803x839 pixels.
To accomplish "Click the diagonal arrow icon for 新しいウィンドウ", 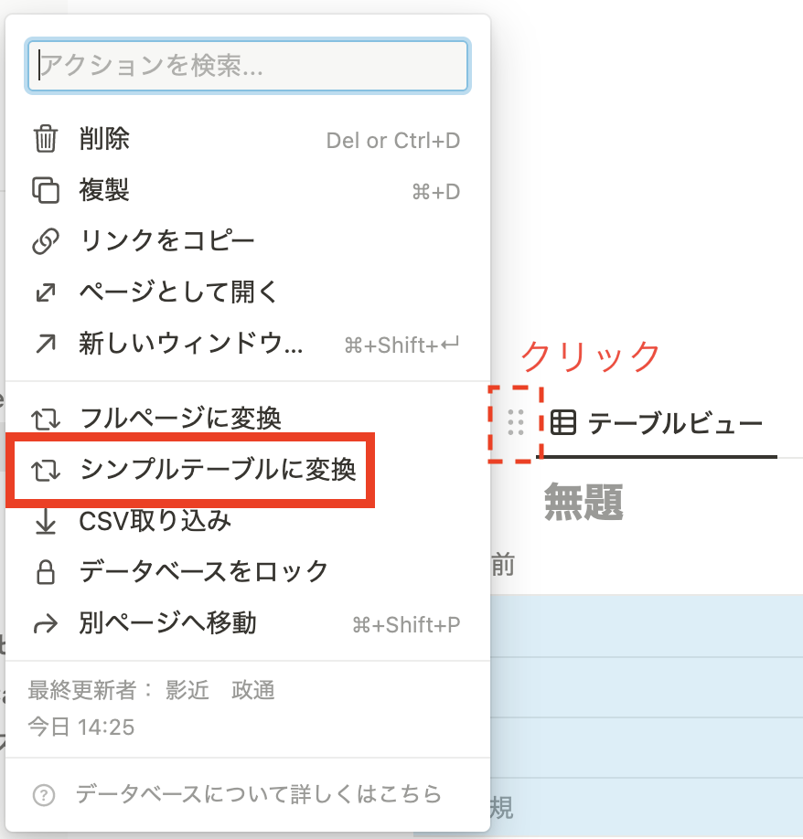I will pos(46,344).
